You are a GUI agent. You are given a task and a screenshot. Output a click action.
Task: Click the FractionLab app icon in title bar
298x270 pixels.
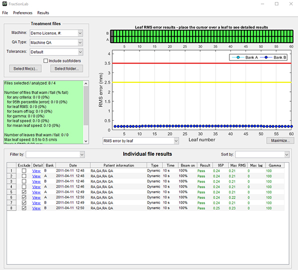(5, 3)
